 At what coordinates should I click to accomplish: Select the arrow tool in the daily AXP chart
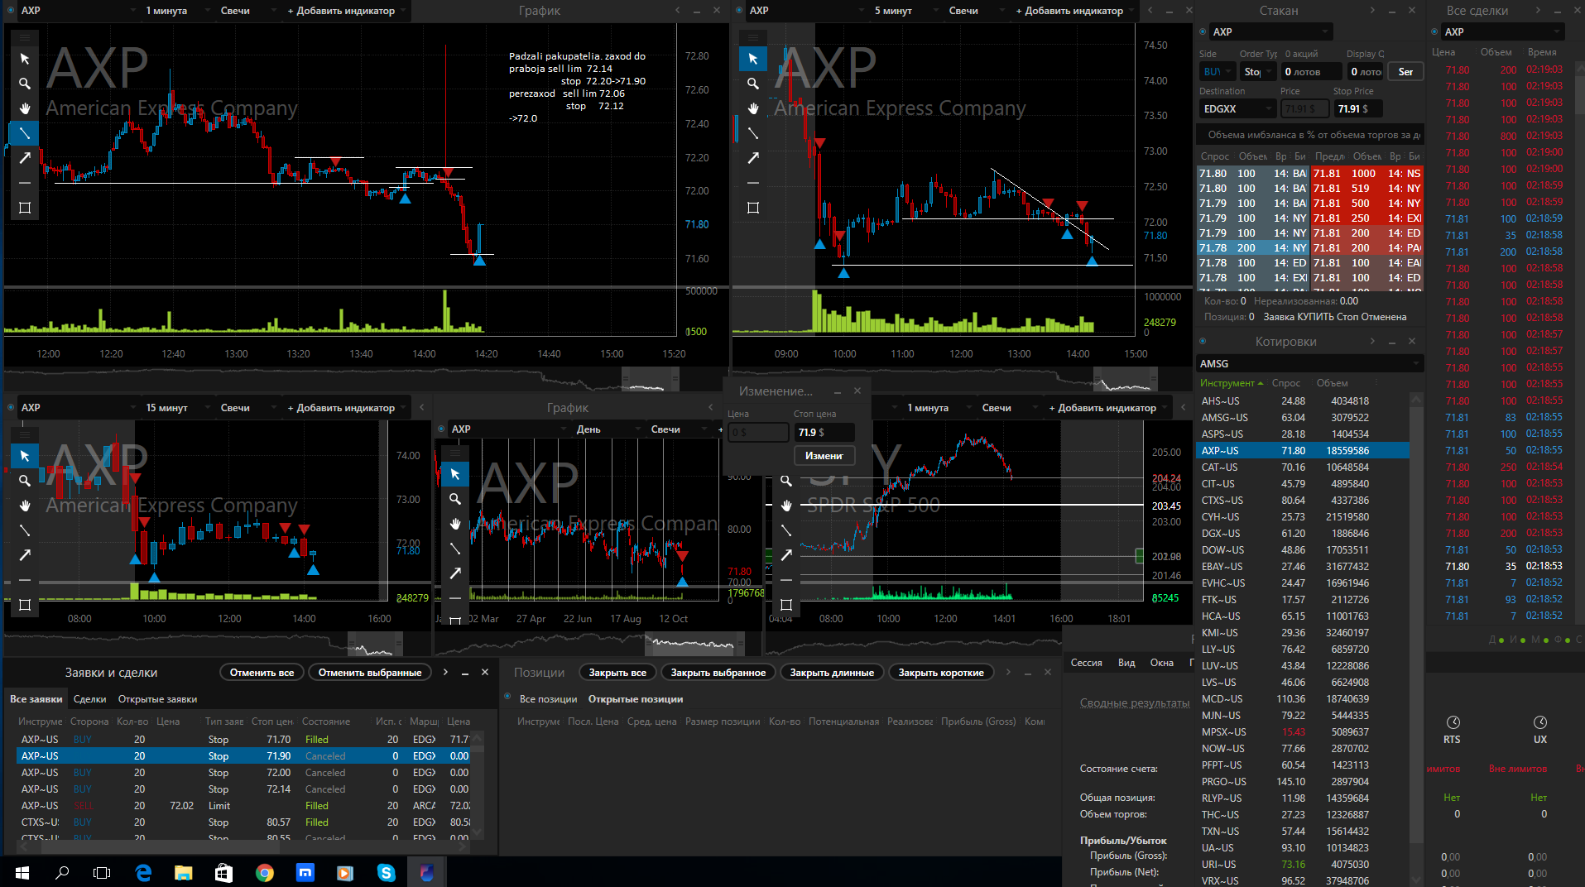point(455,573)
